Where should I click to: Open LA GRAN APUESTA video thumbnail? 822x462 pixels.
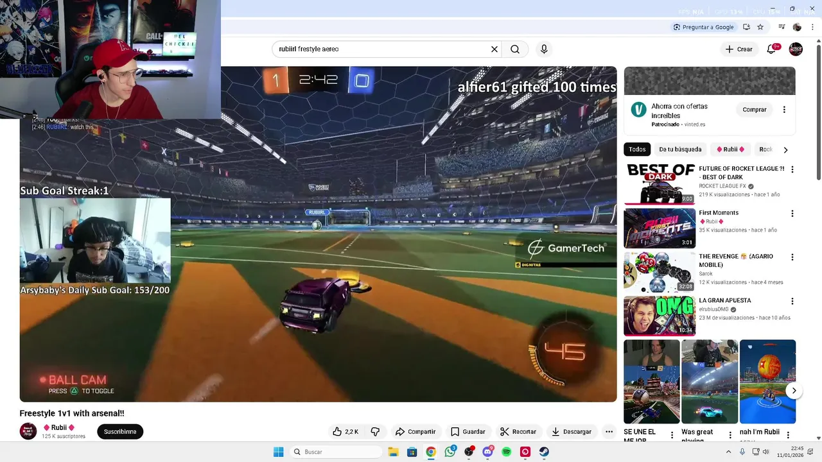pyautogui.click(x=660, y=316)
